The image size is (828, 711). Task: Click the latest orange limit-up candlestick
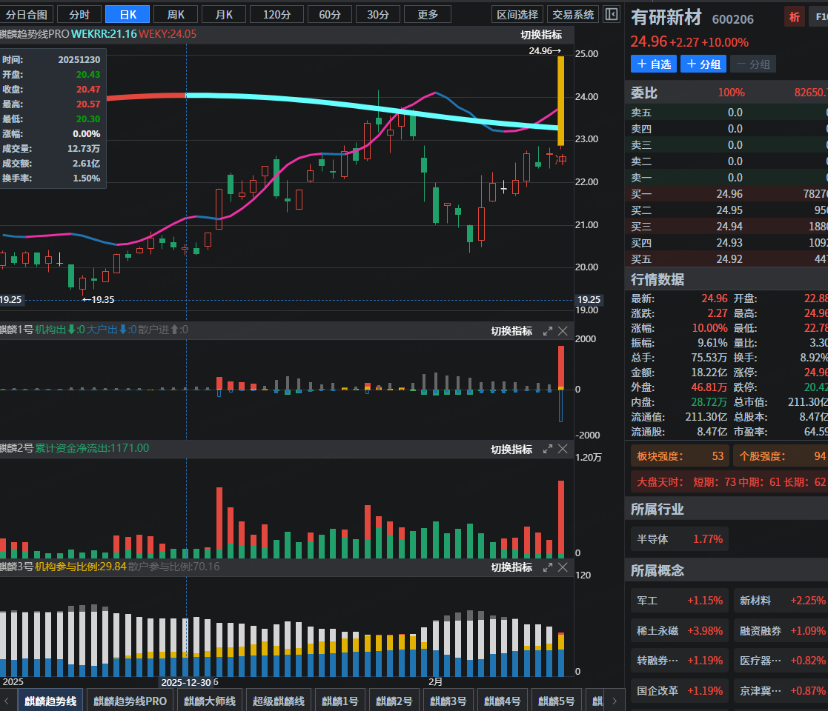[560, 101]
